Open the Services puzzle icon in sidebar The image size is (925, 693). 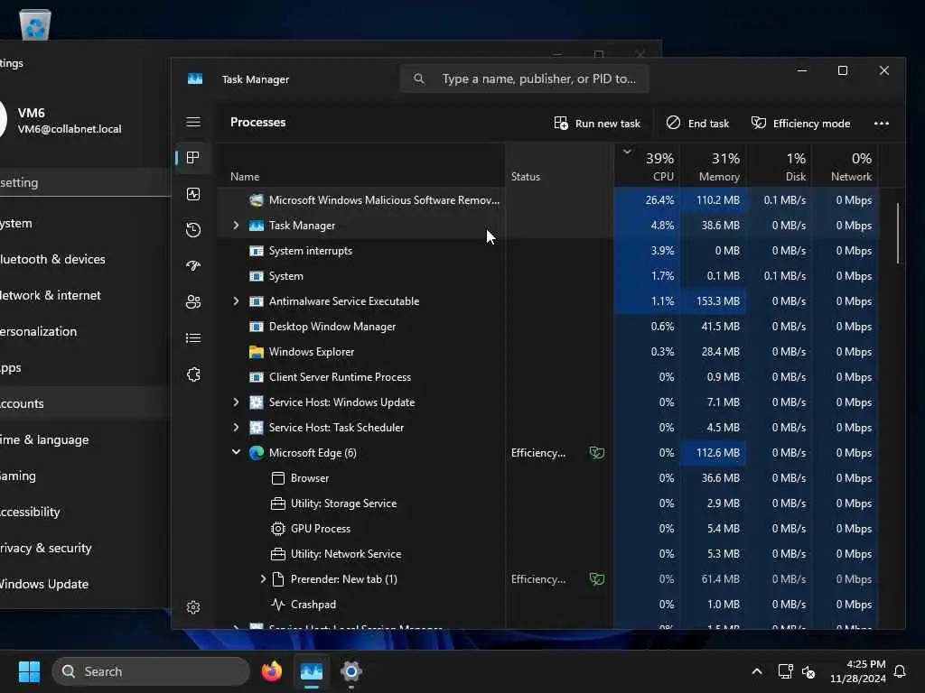tap(193, 374)
